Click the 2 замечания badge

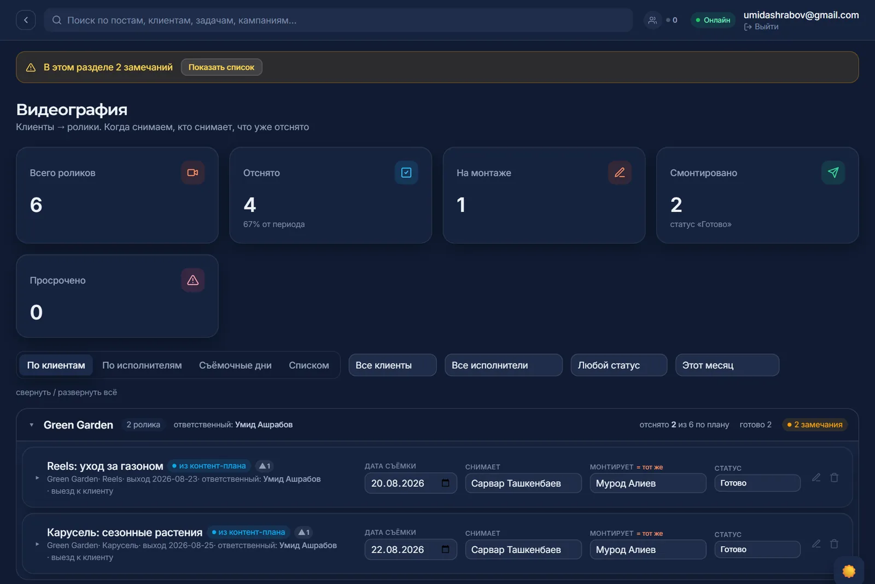coord(815,425)
